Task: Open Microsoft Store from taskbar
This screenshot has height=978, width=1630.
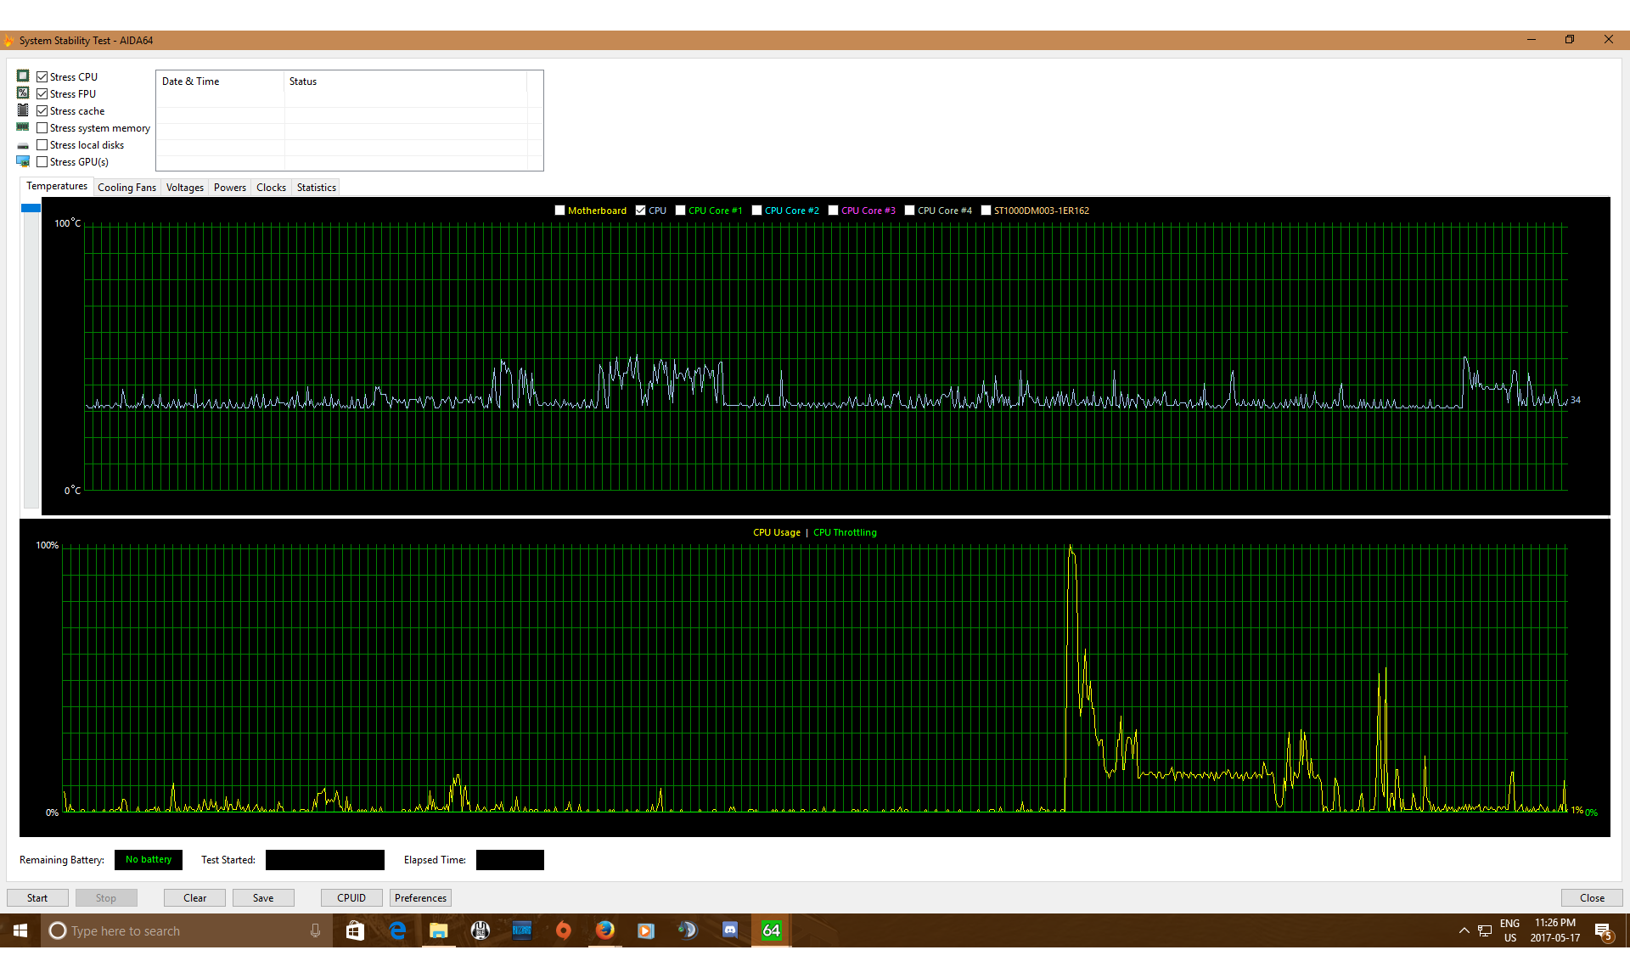Action: coord(355,930)
